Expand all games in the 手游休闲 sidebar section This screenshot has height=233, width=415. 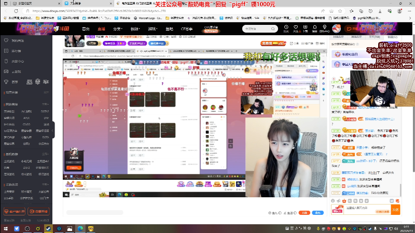(45, 185)
